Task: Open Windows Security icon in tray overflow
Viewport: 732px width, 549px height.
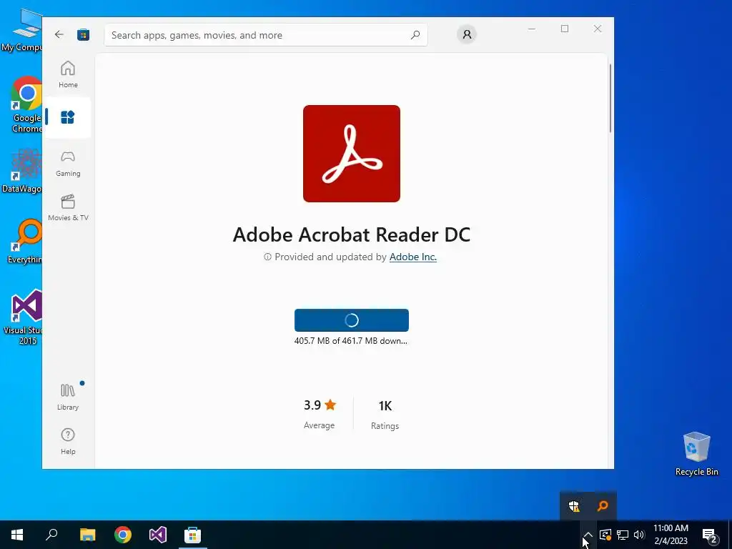Action: coord(574,506)
